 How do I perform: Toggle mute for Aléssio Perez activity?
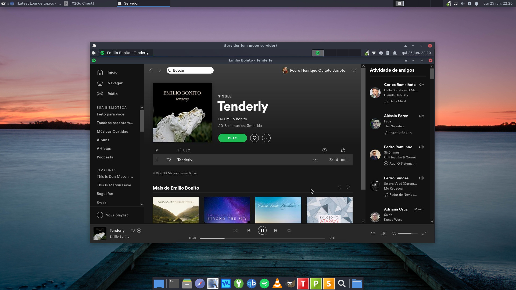coord(422,116)
